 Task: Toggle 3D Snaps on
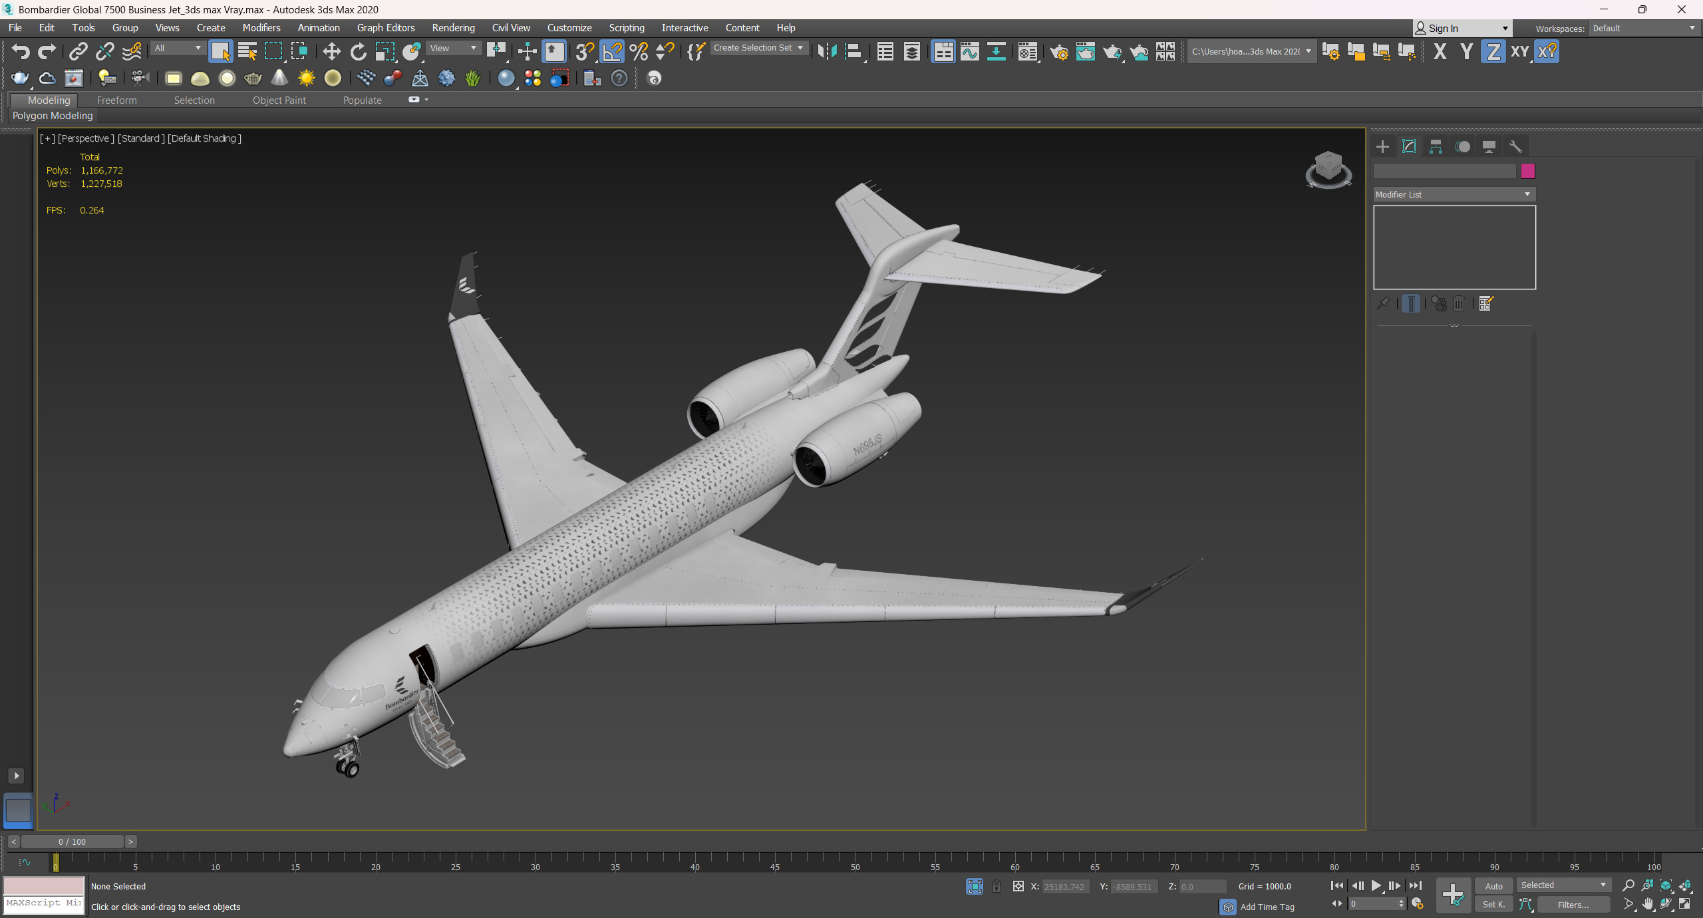(585, 51)
